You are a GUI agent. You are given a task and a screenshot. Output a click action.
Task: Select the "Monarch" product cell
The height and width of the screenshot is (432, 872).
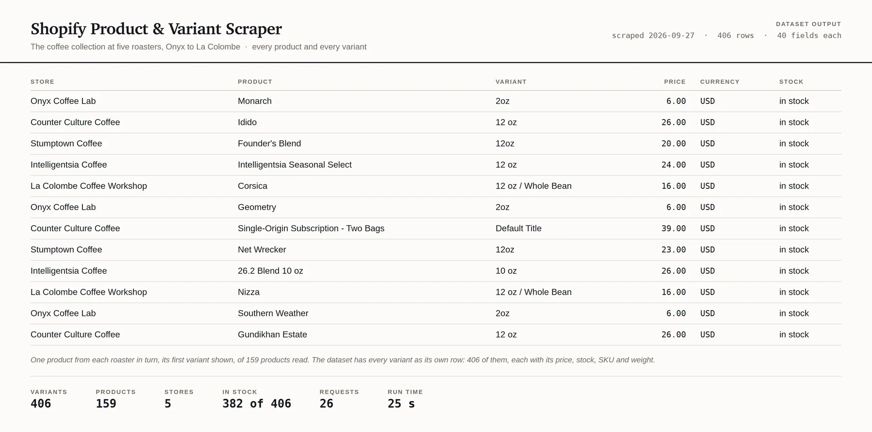(255, 101)
